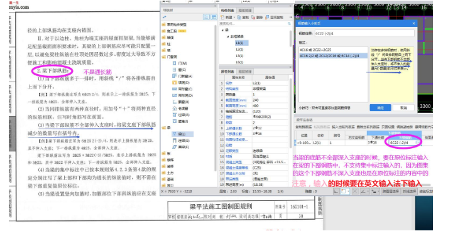
Task: Click 删除当前列数据 in beam table toolbar
Action: 368,127
